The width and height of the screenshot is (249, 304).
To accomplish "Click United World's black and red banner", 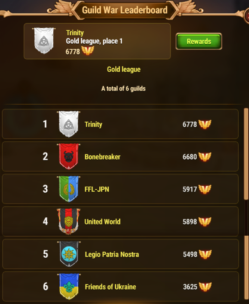I will click(x=69, y=221).
